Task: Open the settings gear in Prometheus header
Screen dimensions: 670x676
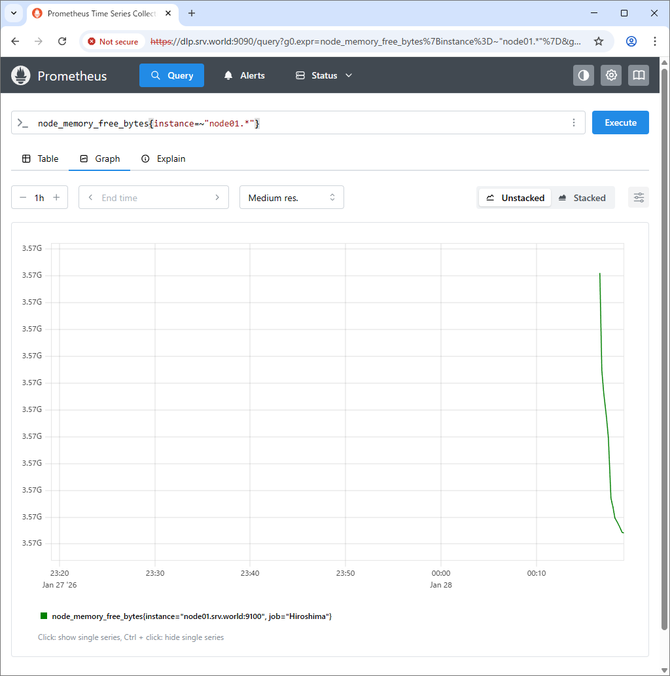Action: pyautogui.click(x=611, y=75)
